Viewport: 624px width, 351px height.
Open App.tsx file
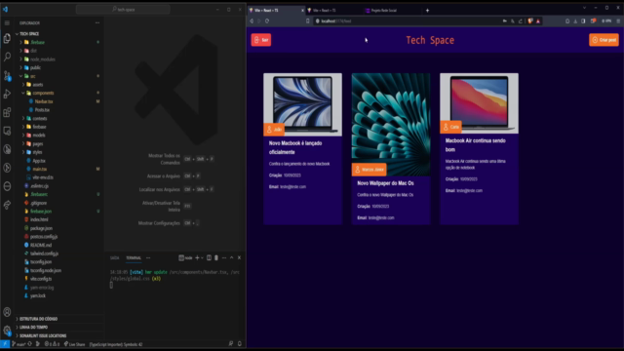[39, 161]
